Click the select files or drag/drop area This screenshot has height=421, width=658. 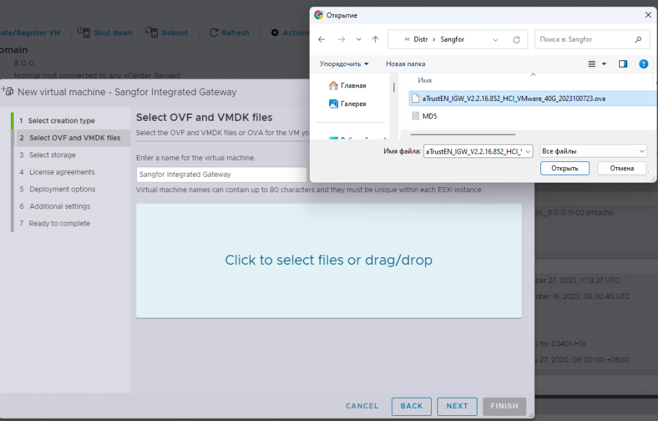point(329,261)
